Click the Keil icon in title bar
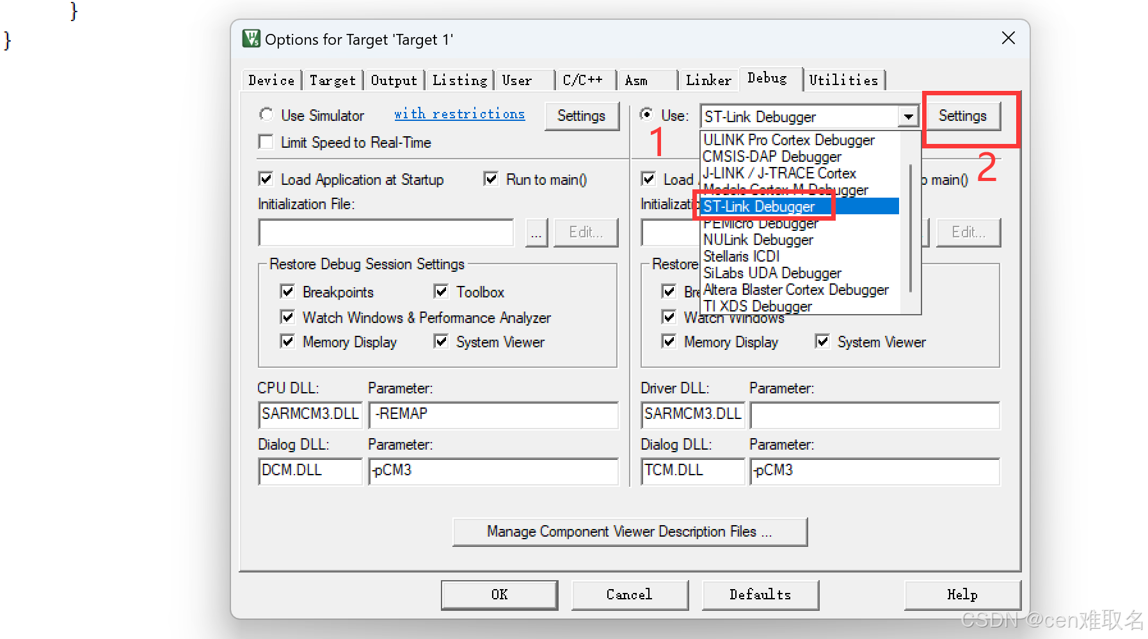Image resolution: width=1148 pixels, height=639 pixels. (x=251, y=38)
